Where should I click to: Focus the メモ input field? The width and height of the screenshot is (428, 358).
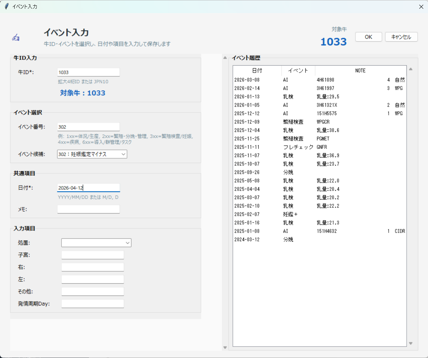[88, 209]
